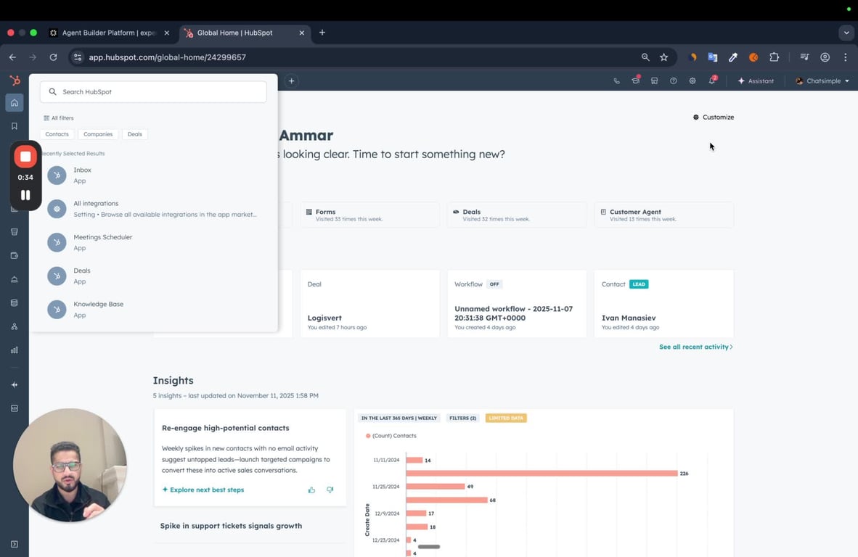This screenshot has width=858, height=557.
Task: Open the Bookmarks icon in sidebar
Action: (x=15, y=126)
